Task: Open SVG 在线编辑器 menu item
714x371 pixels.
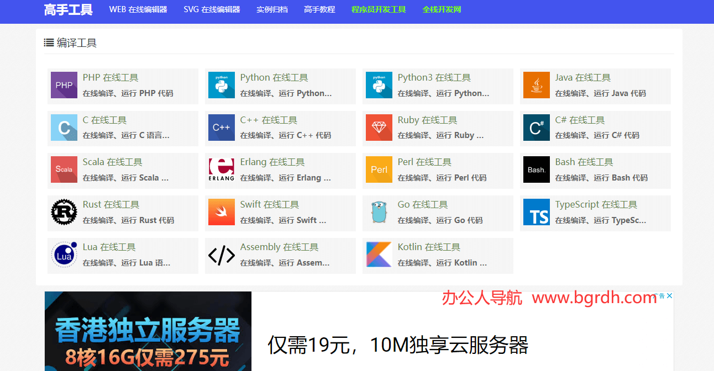Action: (212, 9)
